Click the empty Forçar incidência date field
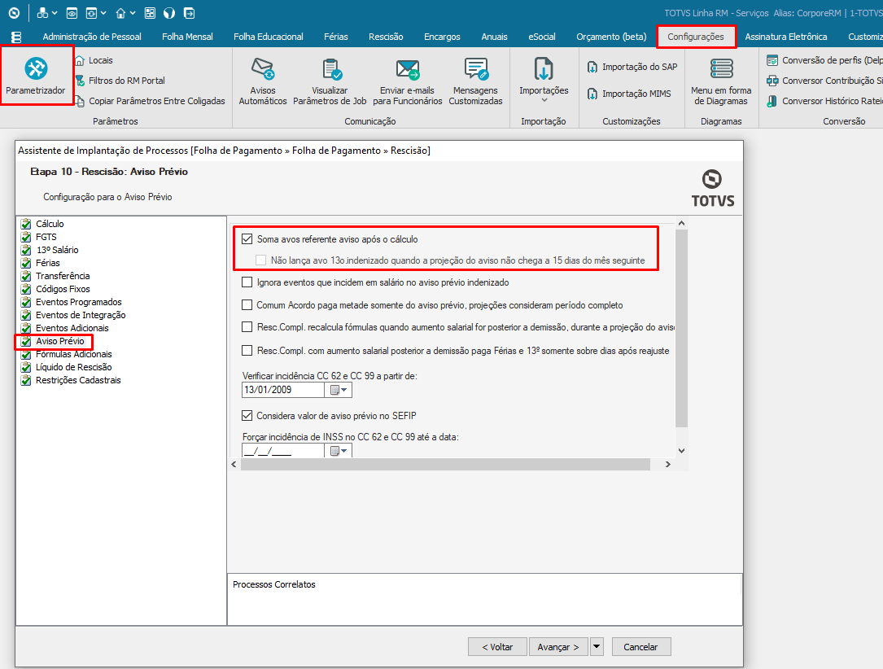Screen dimensions: 883x669 pos(283,451)
